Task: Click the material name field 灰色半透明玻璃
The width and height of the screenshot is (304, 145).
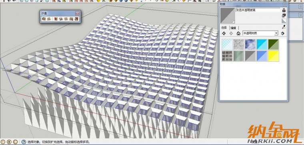Action: coord(258,10)
